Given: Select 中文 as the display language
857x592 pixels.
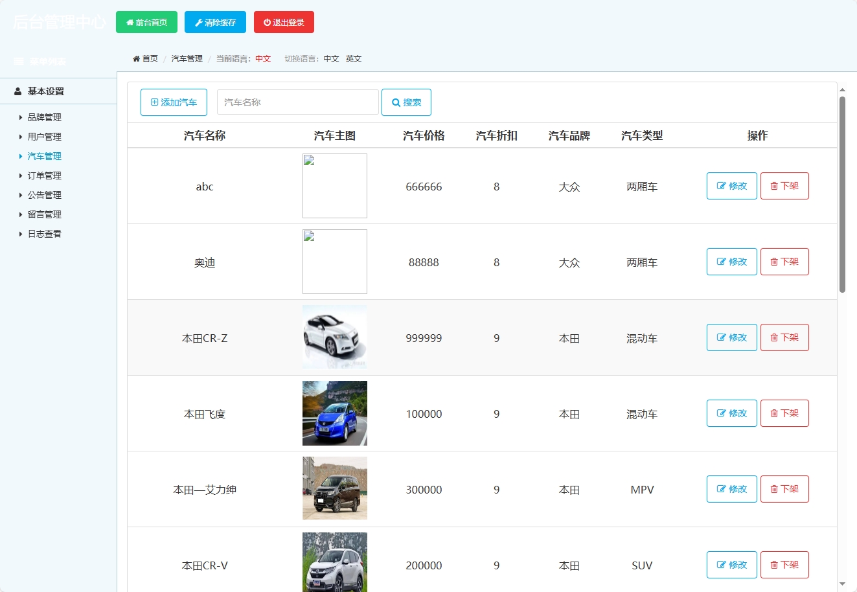Looking at the screenshot, I should (332, 58).
